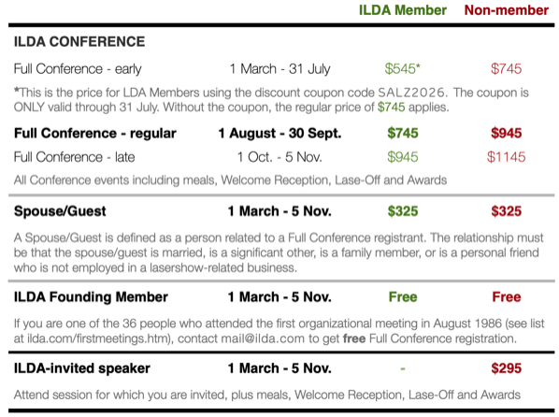Click the 1 Oct. - 5 Nov. date range
This screenshot has height=417, width=559.
[279, 157]
